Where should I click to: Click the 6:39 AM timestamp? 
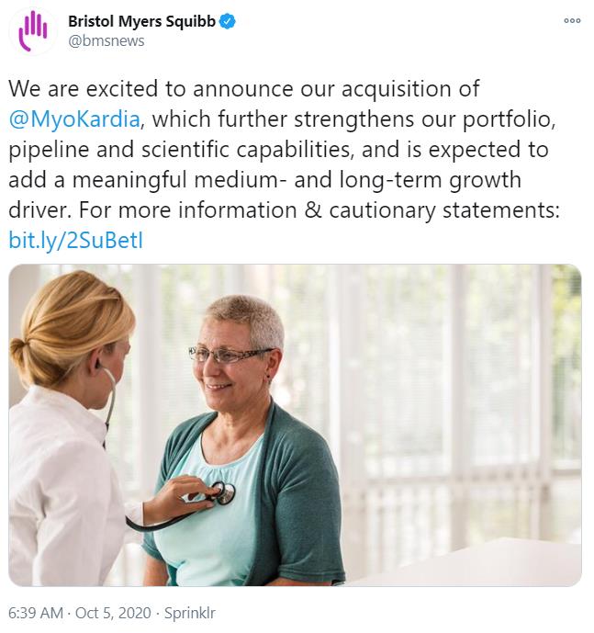[36, 613]
